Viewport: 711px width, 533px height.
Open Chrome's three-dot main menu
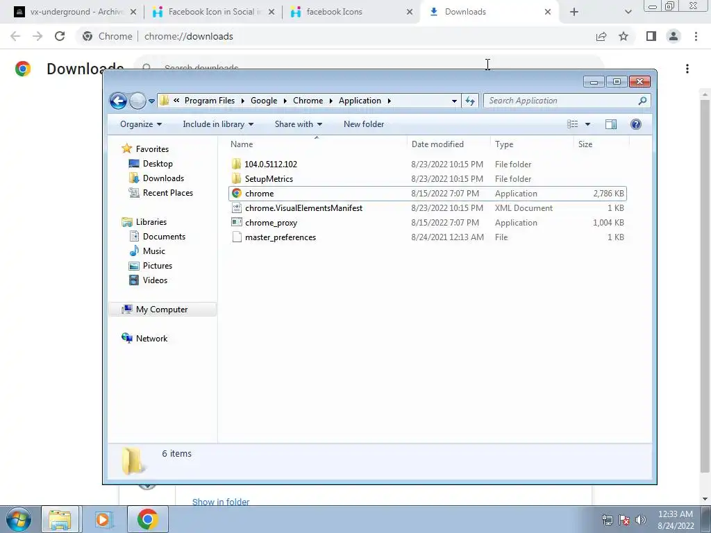(696, 36)
